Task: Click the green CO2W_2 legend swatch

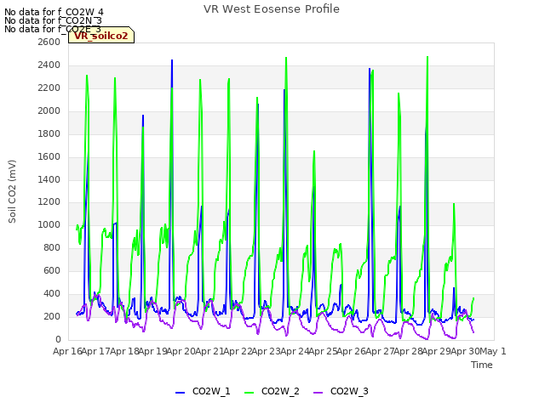Action: [250, 393]
